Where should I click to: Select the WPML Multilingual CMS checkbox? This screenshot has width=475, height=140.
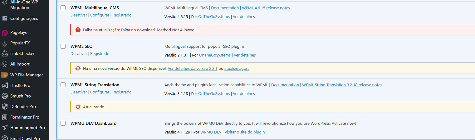[63, 8]
